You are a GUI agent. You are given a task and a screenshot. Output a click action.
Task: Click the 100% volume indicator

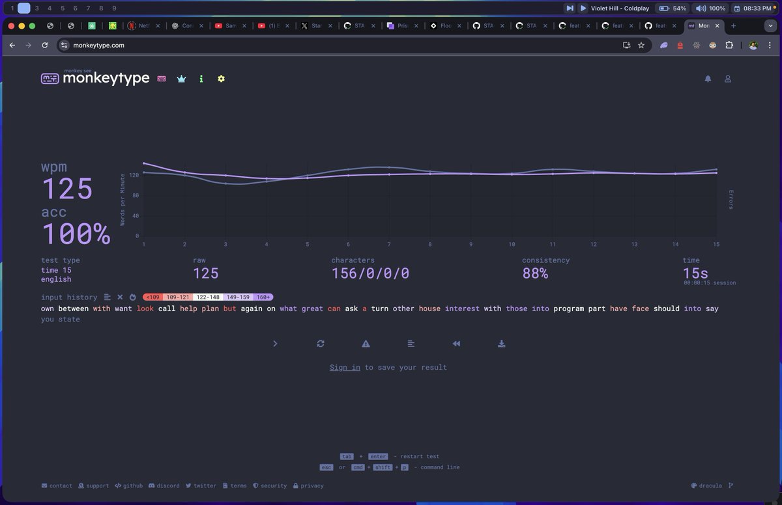tap(710, 8)
